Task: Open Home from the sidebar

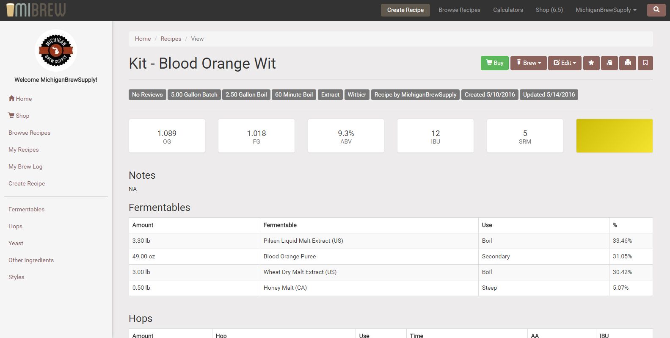Action: pyautogui.click(x=20, y=99)
